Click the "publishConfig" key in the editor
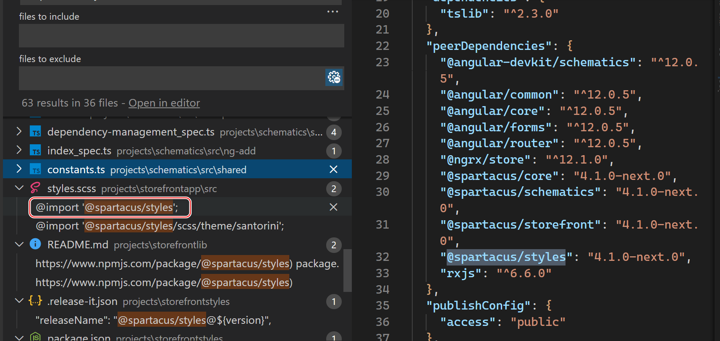The image size is (720, 341). pos(478,306)
